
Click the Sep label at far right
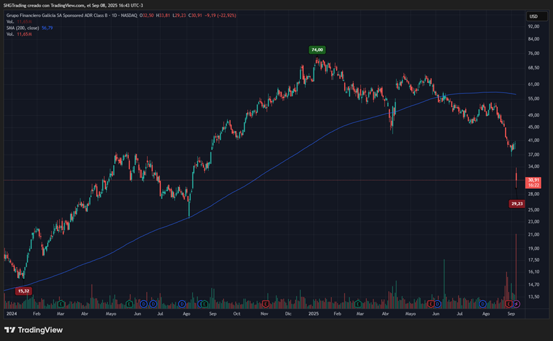pyautogui.click(x=511, y=314)
